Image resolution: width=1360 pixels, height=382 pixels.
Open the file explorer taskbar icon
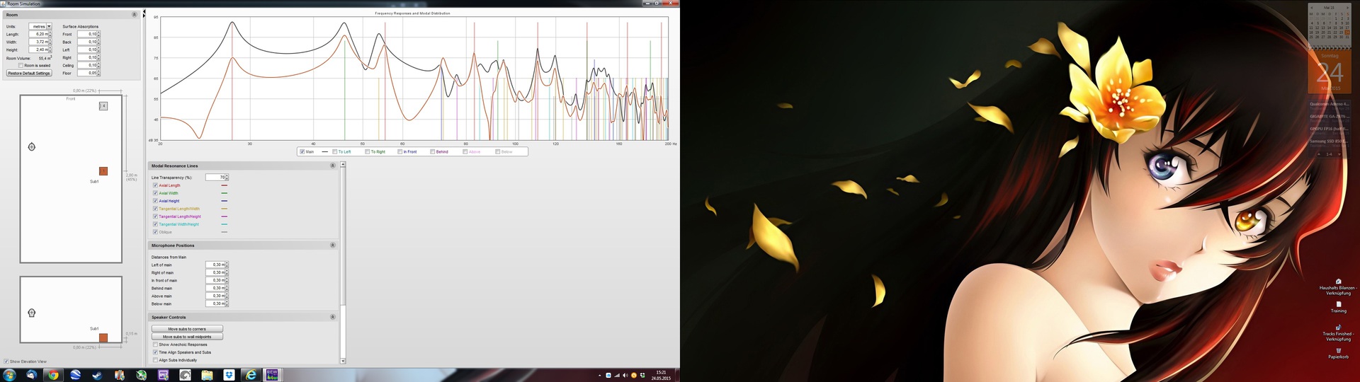click(207, 375)
